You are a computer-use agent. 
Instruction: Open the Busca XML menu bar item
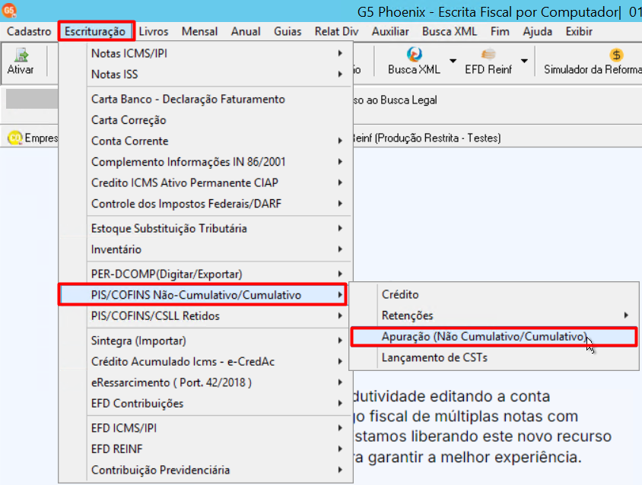450,31
